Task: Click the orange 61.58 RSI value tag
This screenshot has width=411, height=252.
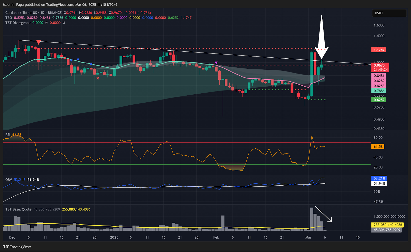Action: [x=378, y=147]
